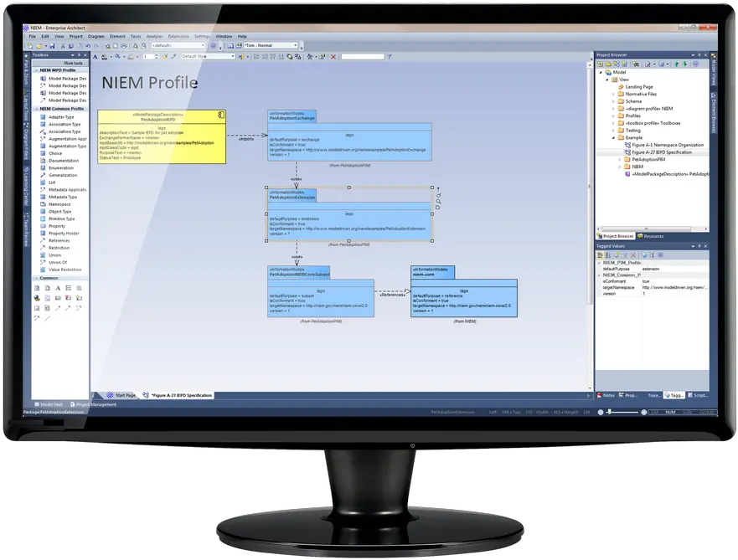The height and width of the screenshot is (560, 738).
Task: Click the red Delete X toolbar icon
Action: (333, 56)
